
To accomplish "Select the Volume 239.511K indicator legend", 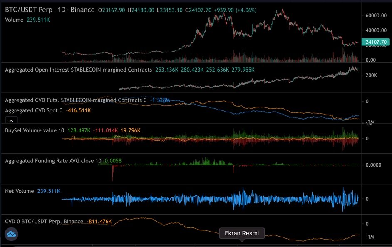I will click(x=27, y=20).
